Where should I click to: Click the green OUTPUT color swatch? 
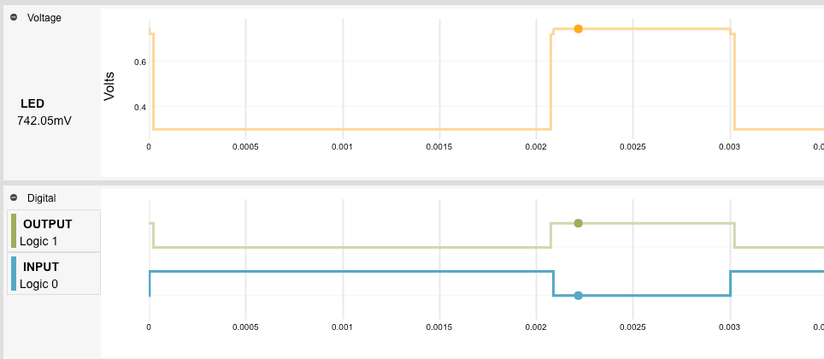click(x=14, y=231)
